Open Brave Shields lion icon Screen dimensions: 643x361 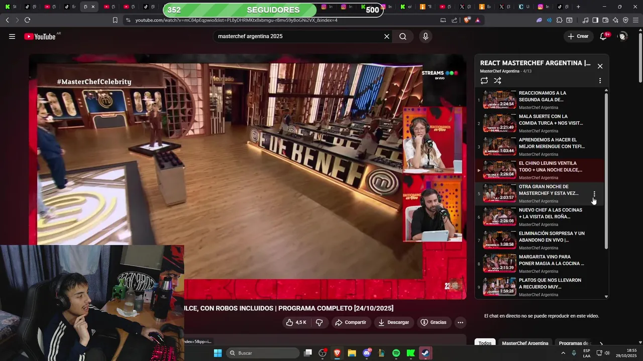pyautogui.click(x=467, y=20)
